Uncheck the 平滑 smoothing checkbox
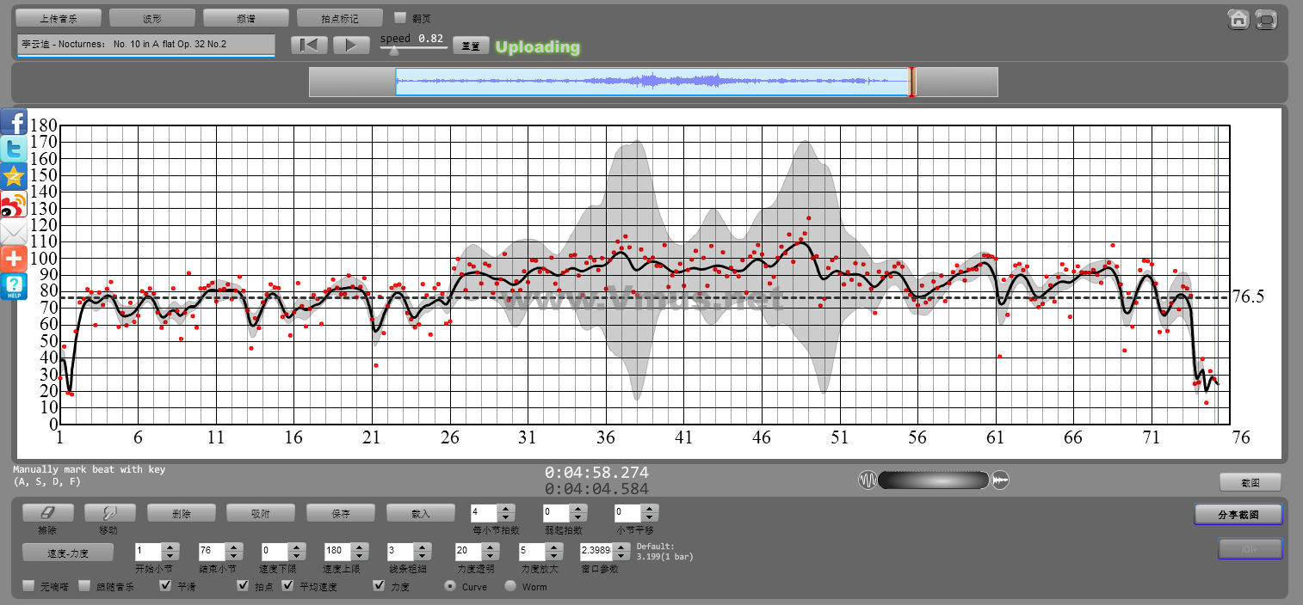Image resolution: width=1303 pixels, height=605 pixels. click(166, 586)
